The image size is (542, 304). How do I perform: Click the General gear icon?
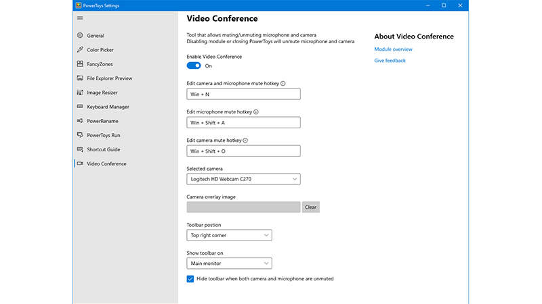[80, 35]
